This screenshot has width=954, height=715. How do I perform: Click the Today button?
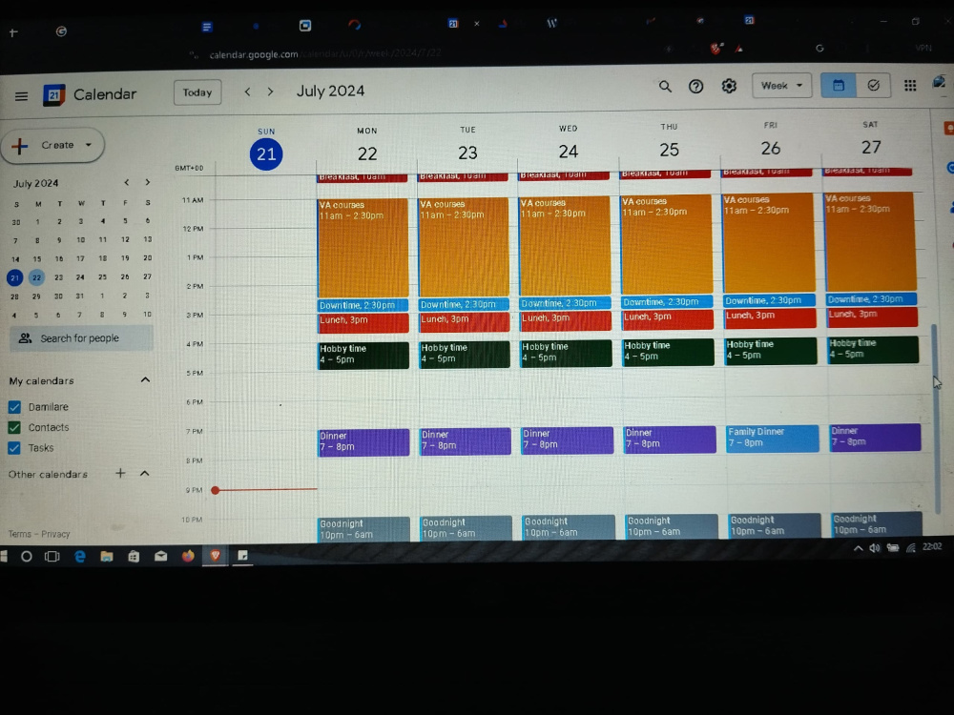point(197,92)
